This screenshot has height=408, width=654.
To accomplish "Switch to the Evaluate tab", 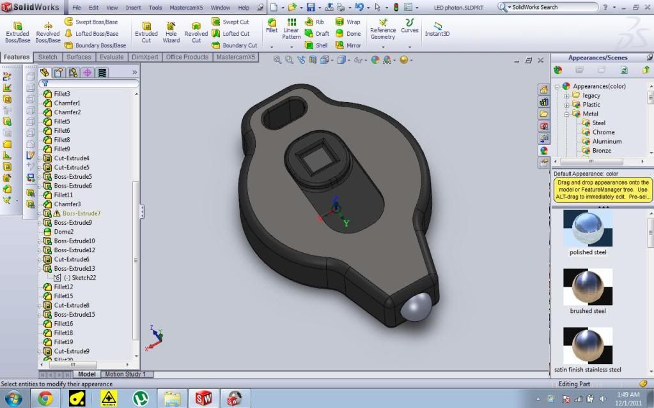I will [111, 57].
